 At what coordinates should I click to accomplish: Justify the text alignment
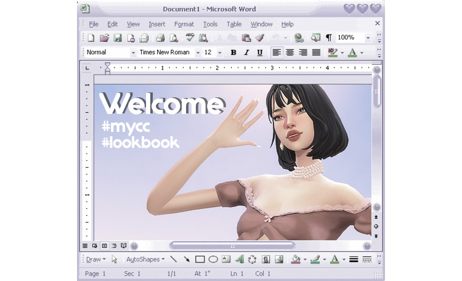coord(316,52)
